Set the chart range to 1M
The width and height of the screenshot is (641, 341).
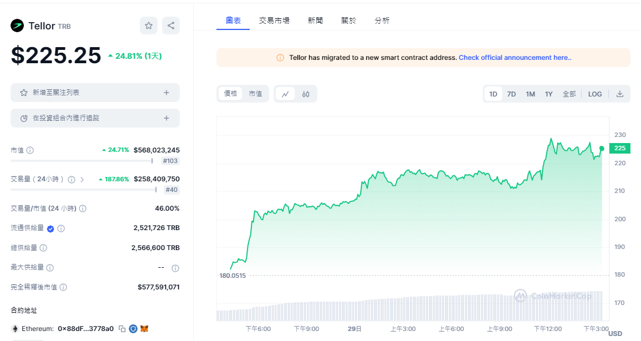pyautogui.click(x=530, y=94)
